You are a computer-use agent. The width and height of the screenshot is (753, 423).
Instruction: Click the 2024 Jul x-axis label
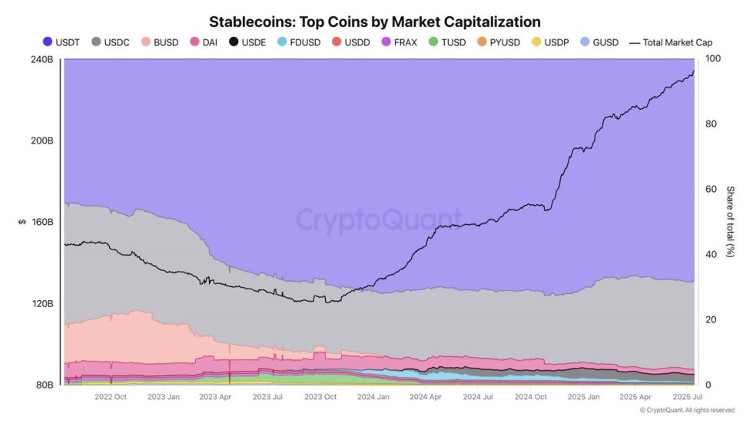pos(477,397)
